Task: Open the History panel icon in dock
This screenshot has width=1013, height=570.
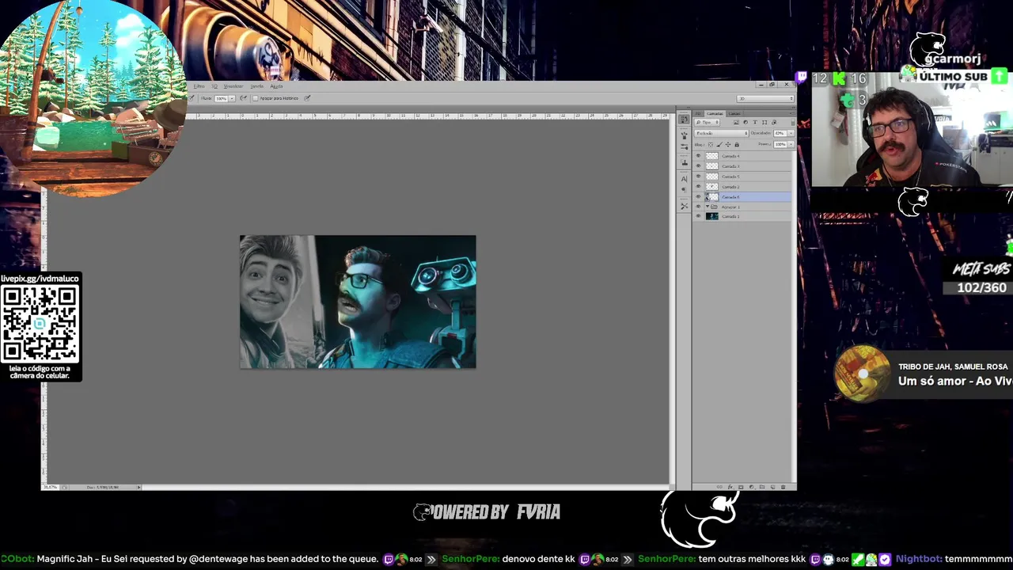Action: tap(684, 120)
